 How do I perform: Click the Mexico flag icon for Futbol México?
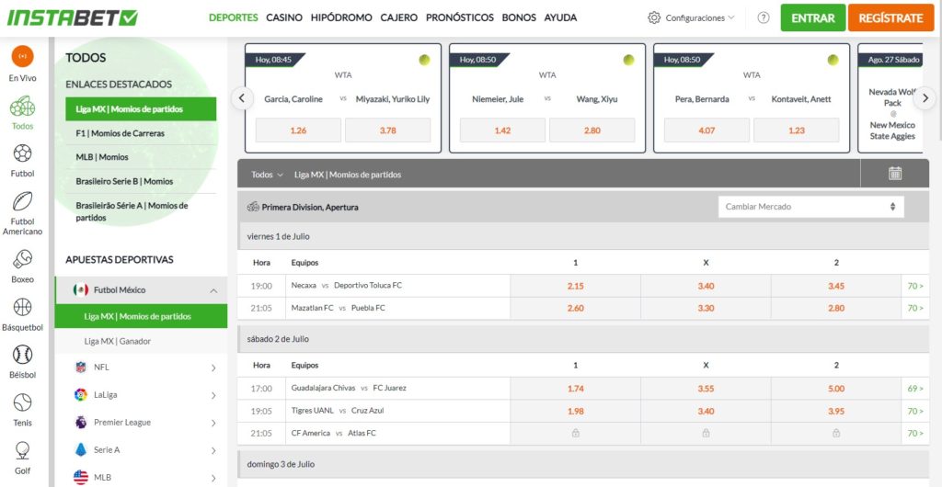[81, 290]
